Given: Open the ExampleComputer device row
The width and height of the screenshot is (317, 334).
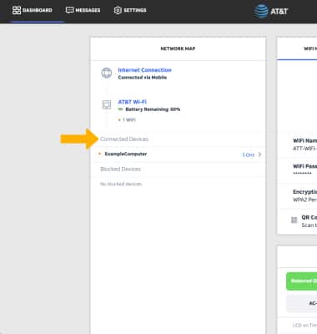Looking at the screenshot, I should tap(178, 154).
